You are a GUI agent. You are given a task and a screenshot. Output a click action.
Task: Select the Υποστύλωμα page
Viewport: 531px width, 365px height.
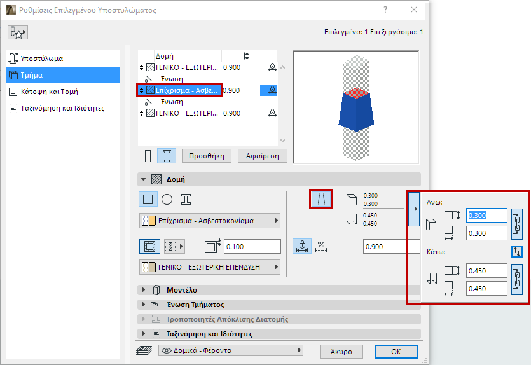63,59
